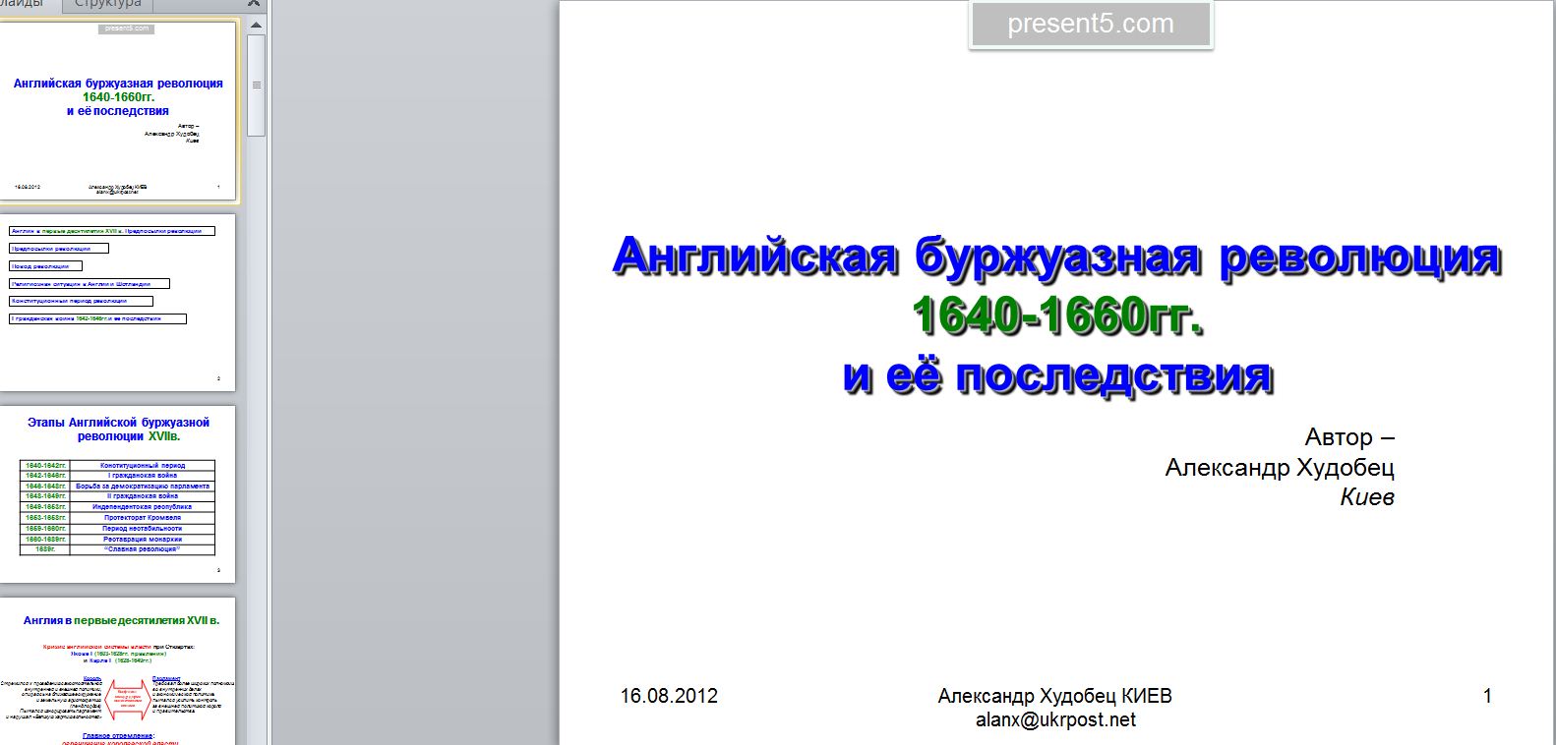Switch to the Структура outline tab

tap(108, 5)
